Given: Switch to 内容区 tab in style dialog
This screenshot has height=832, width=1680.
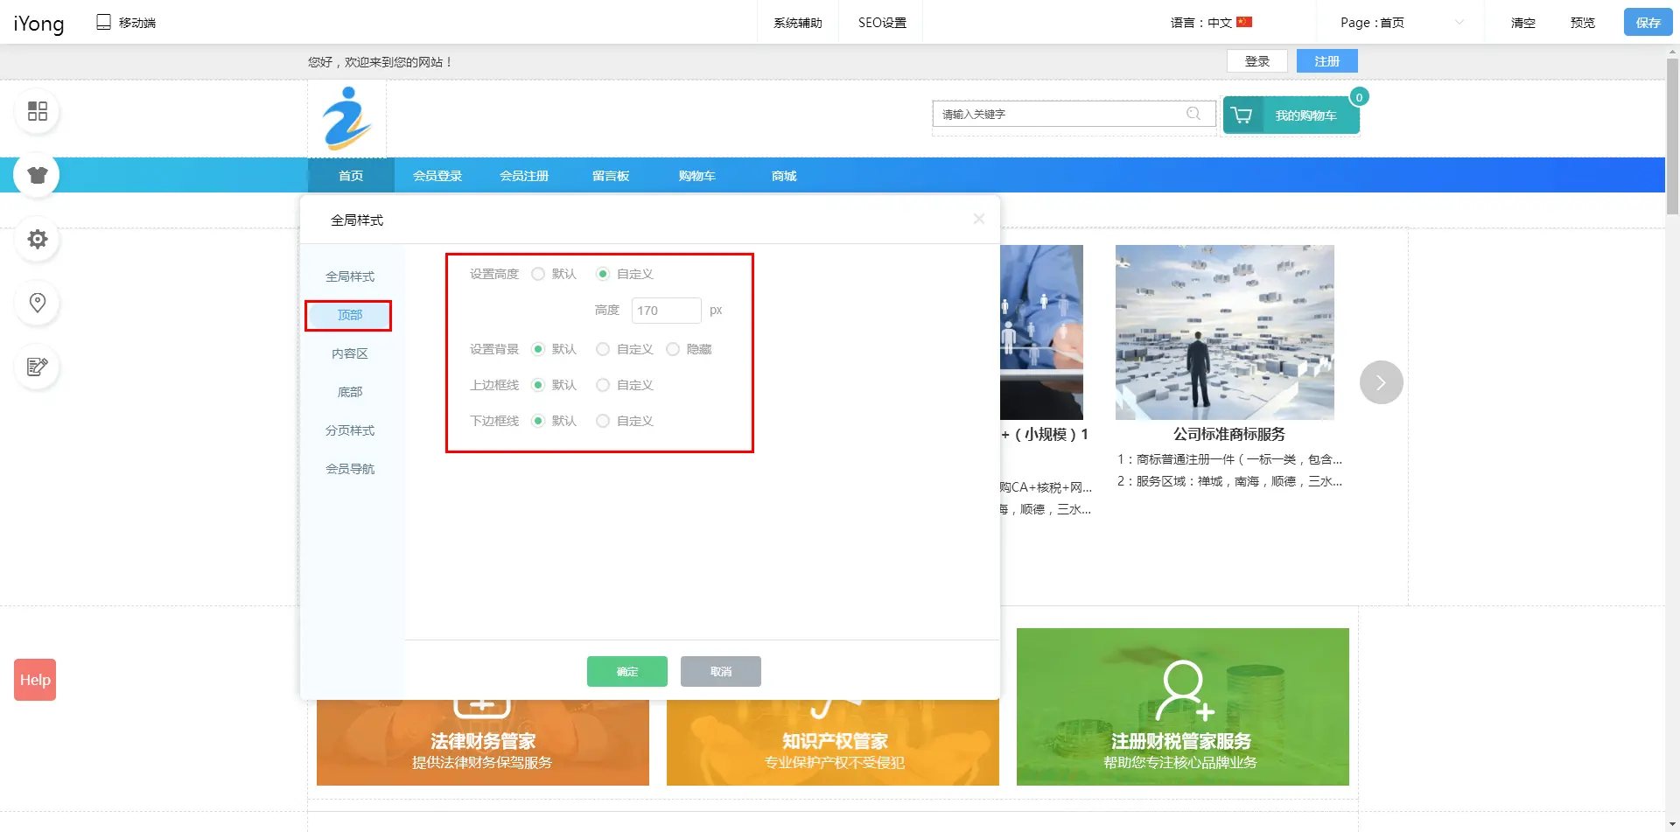Looking at the screenshot, I should pyautogui.click(x=349, y=353).
